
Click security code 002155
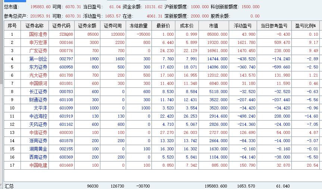tap(66, 149)
